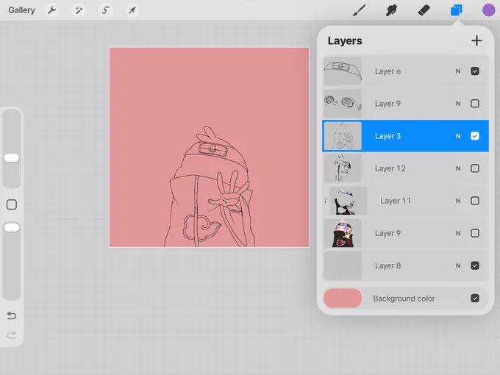Select Layer 8 row

405,265
